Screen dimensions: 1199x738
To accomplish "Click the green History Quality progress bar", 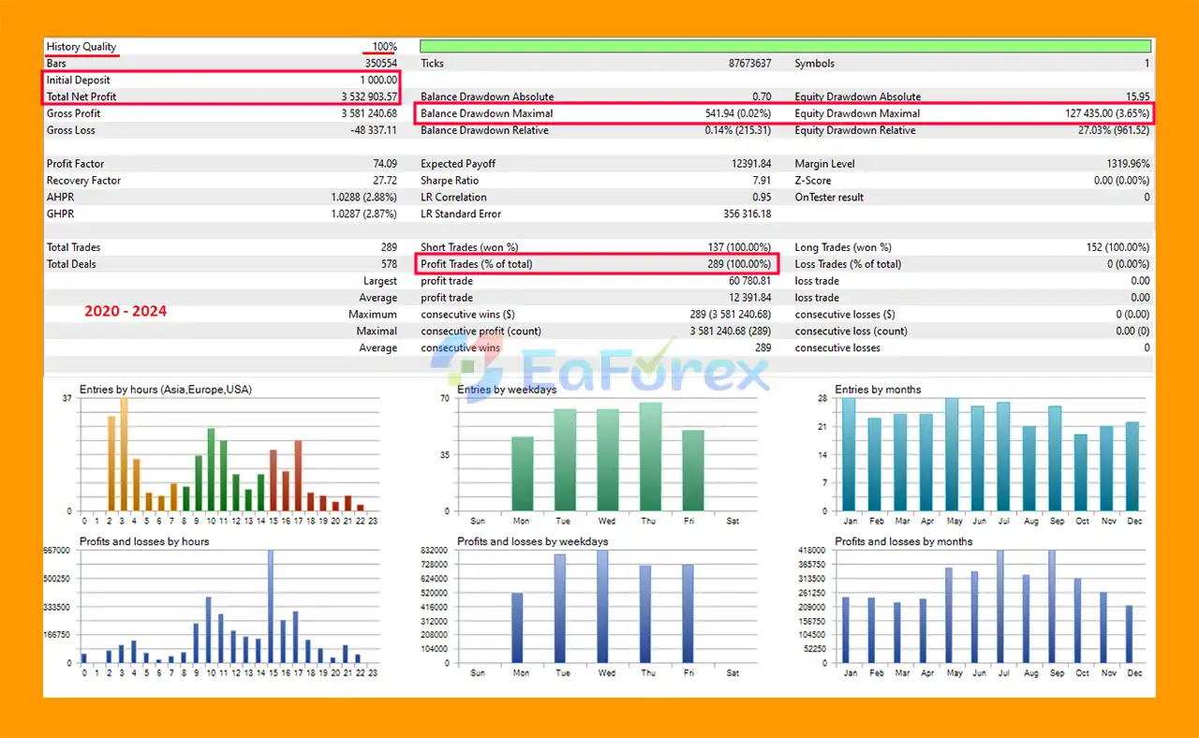I will tap(785, 46).
